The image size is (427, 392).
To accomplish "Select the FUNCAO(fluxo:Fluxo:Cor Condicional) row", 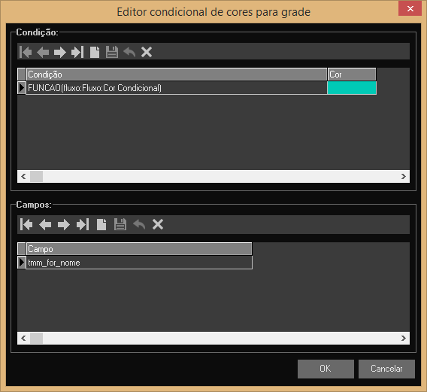I will coord(177,88).
